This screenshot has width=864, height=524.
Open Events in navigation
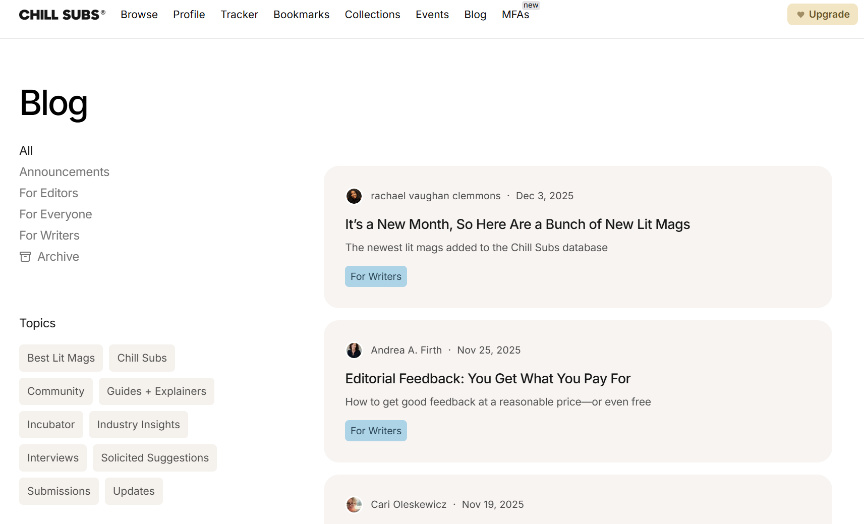click(x=432, y=15)
